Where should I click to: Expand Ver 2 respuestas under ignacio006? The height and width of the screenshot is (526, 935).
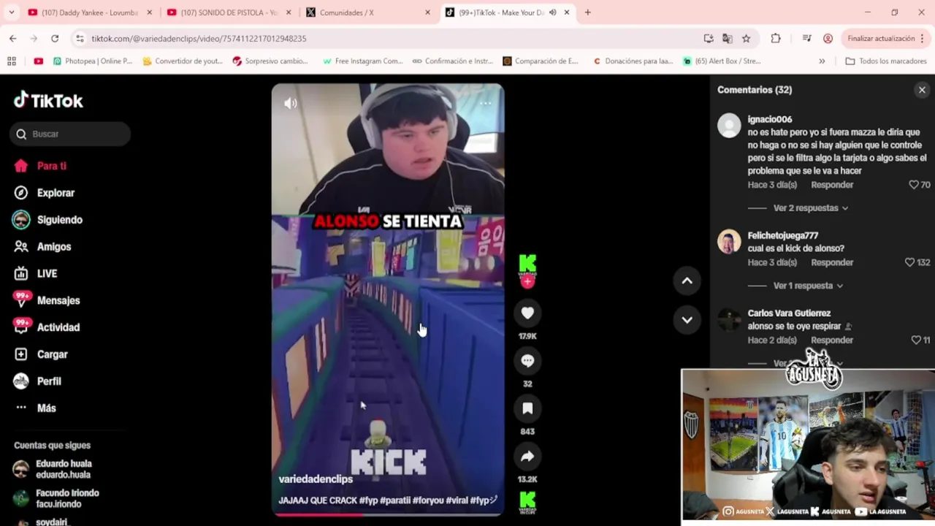810,208
